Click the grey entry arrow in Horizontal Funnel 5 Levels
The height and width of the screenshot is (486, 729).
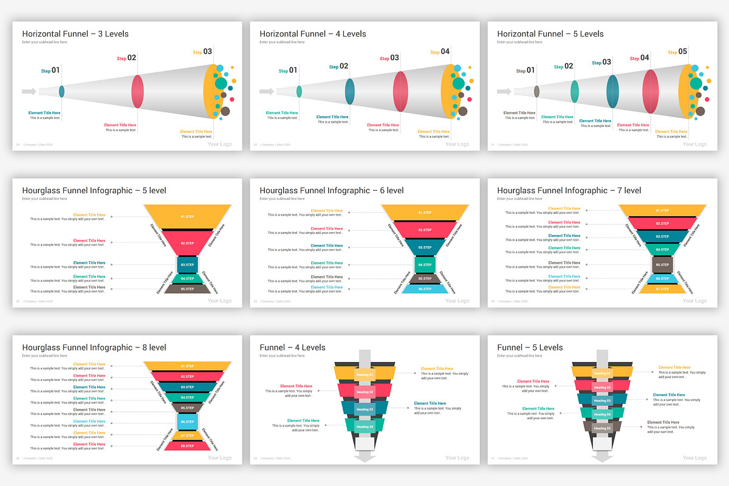[x=504, y=92]
